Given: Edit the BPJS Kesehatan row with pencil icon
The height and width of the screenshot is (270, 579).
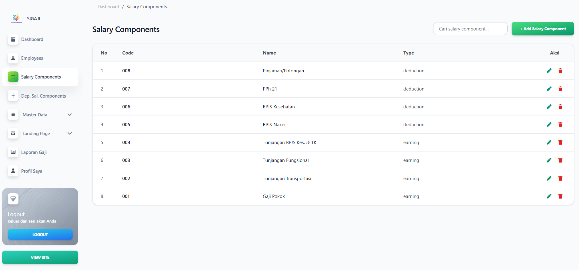Looking at the screenshot, I should 549,107.
